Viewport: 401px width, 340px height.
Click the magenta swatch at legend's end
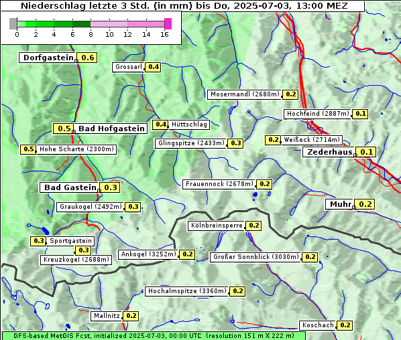pyautogui.click(x=168, y=23)
